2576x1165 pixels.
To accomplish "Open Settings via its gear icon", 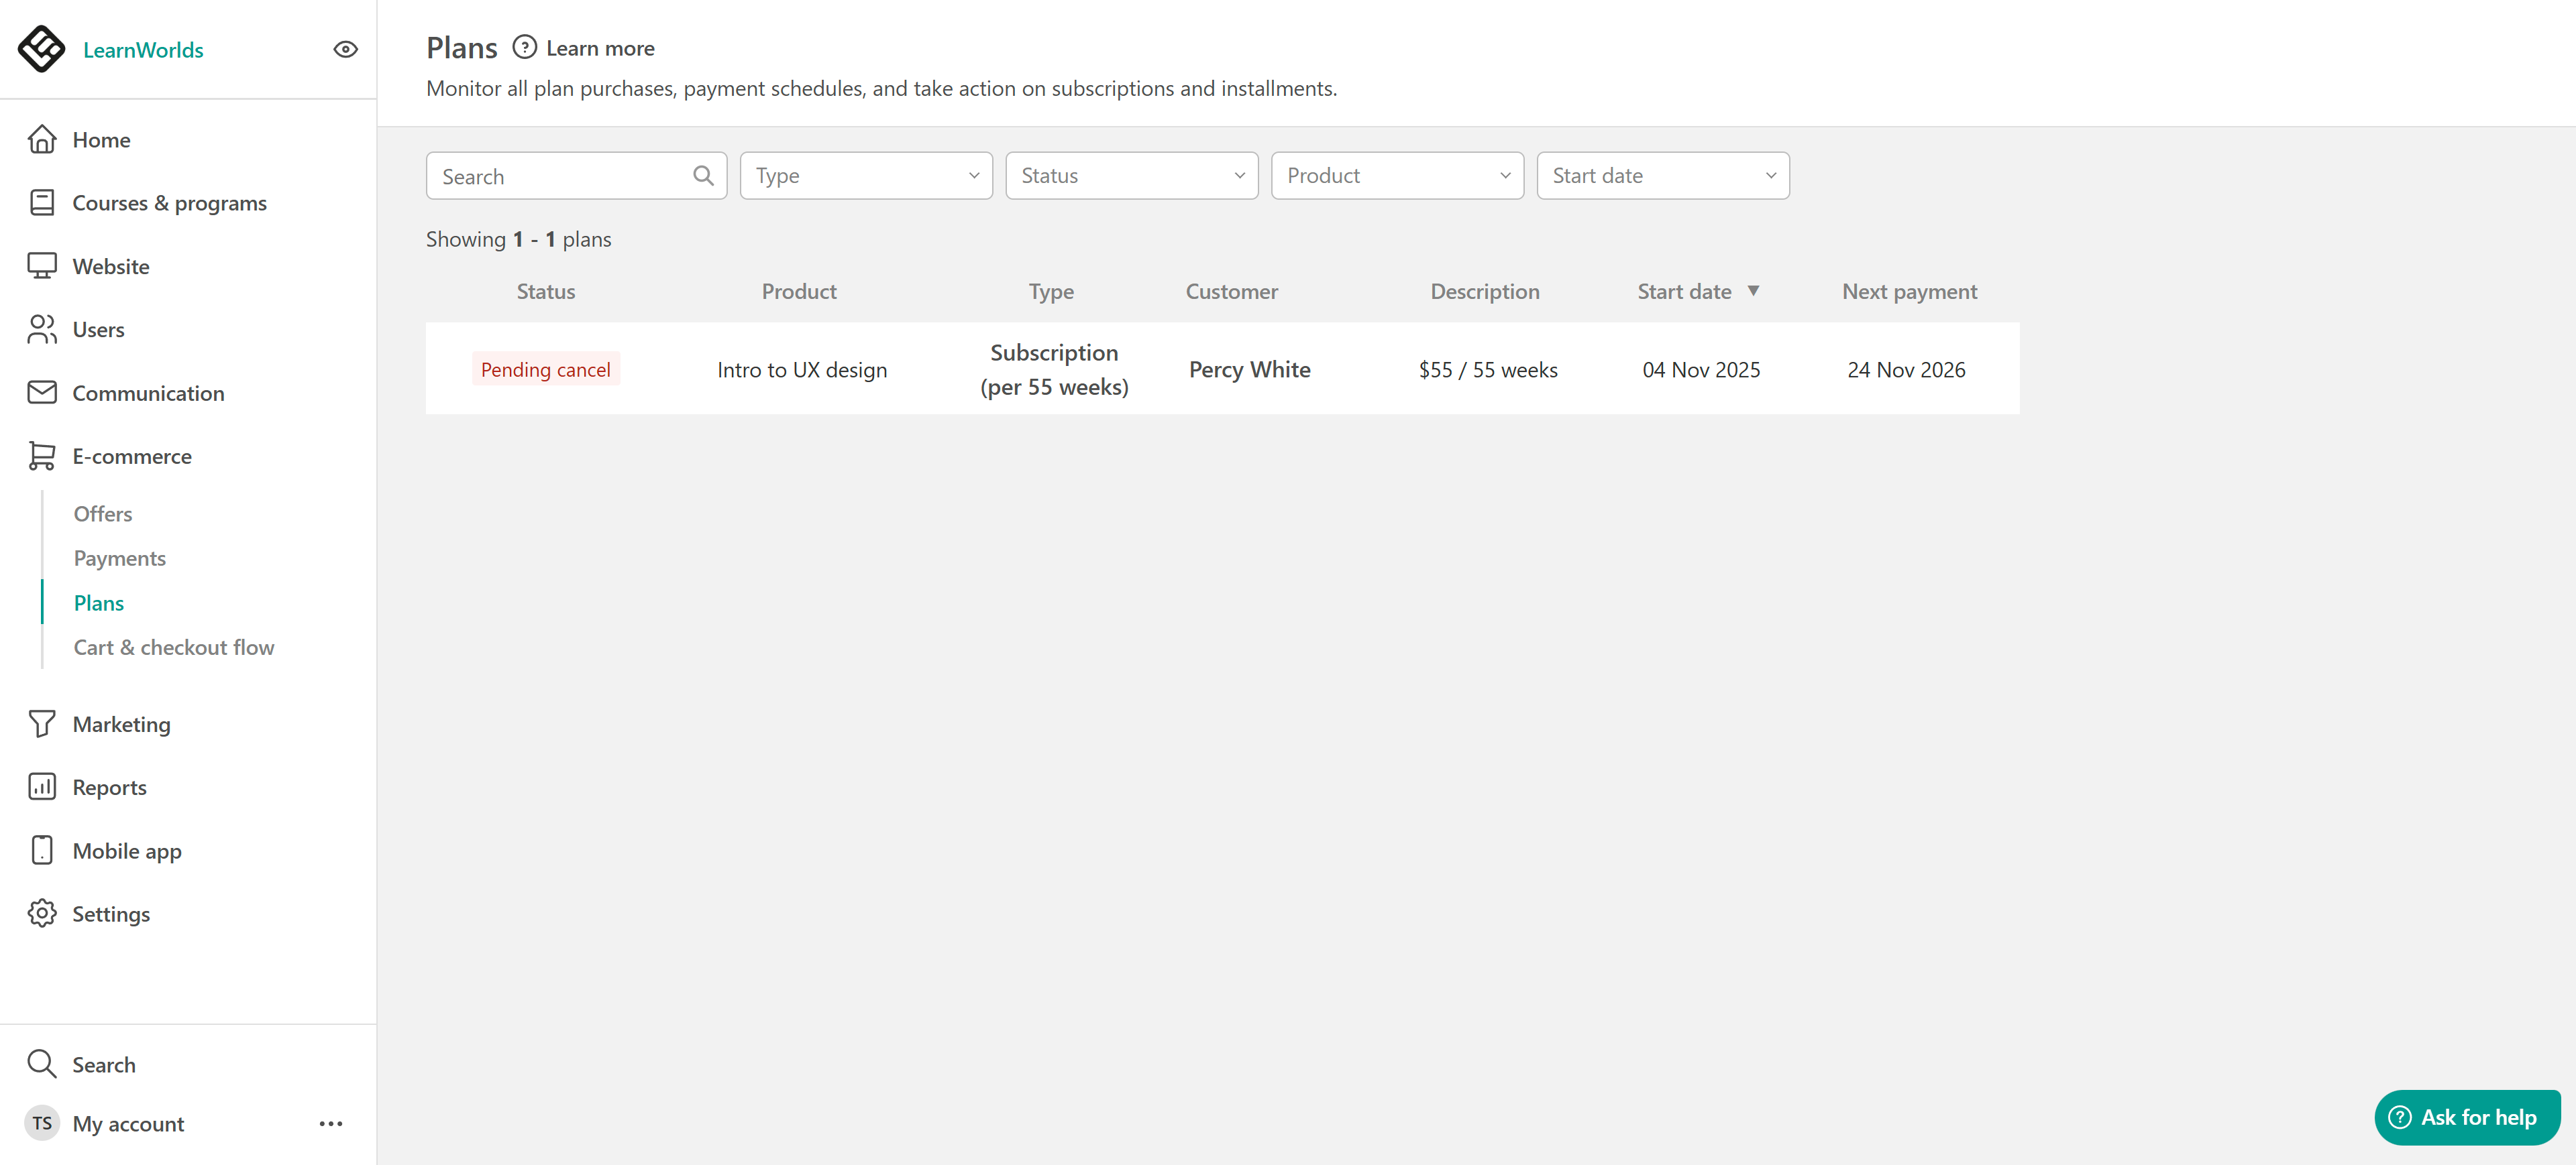I will pyautogui.click(x=41, y=913).
